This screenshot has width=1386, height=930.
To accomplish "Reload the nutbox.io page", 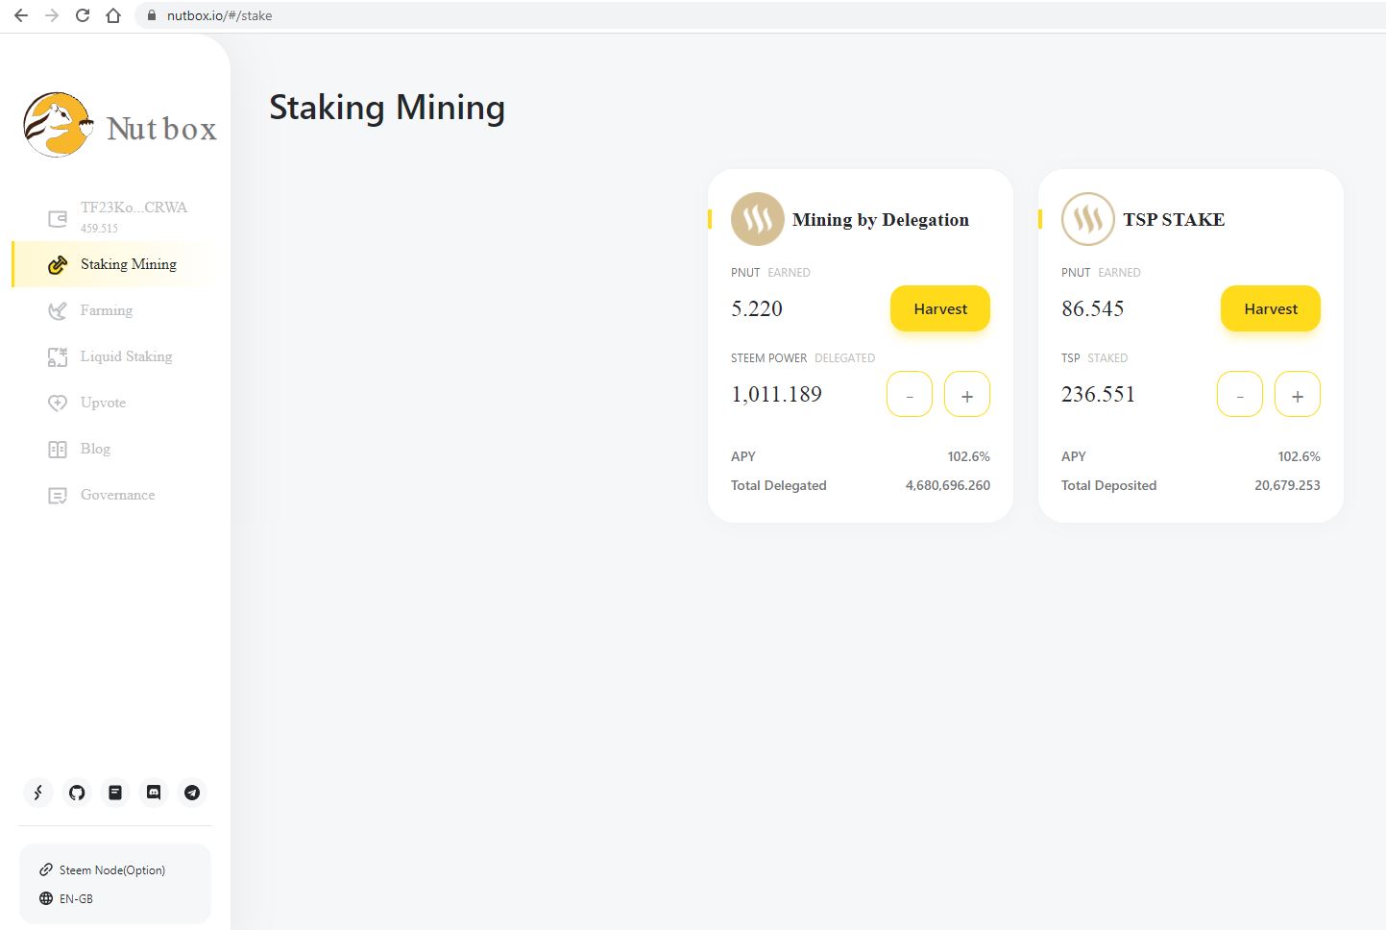I will (83, 15).
